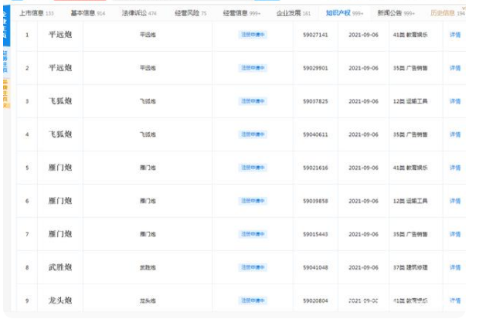Open the orange 品牌主页 sidebar tab
The image size is (479, 319).
coord(6,92)
